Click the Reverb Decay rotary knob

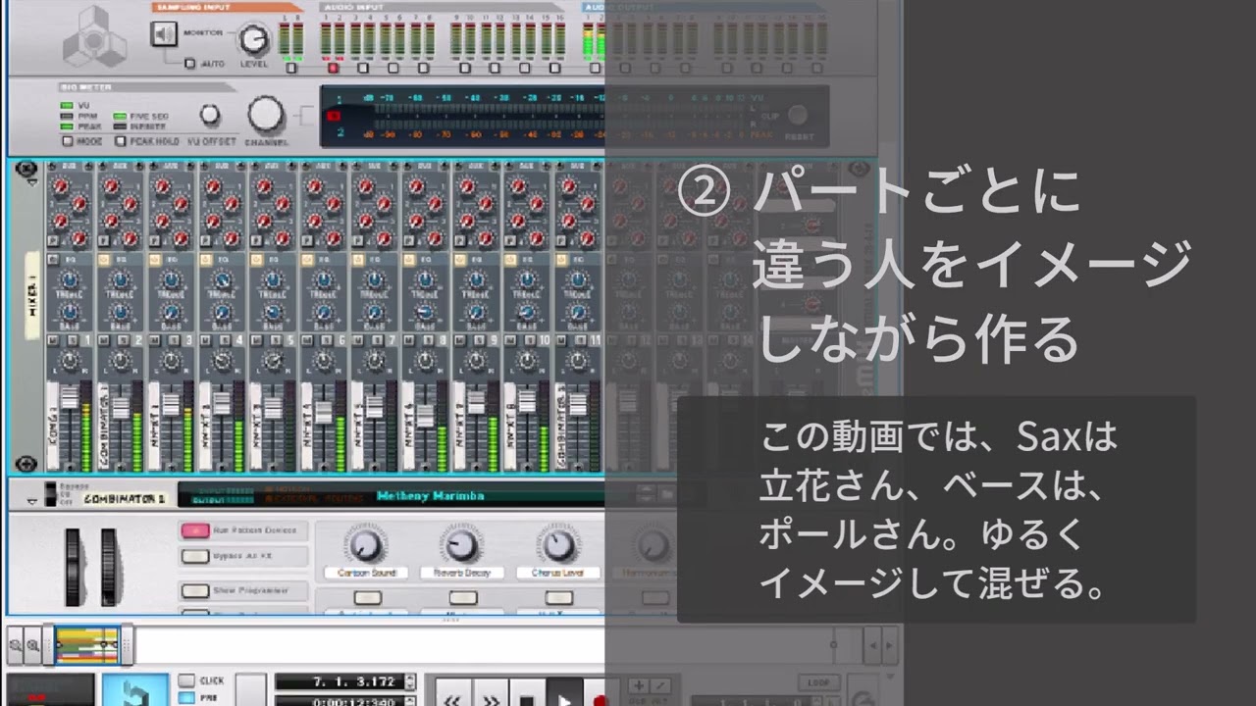click(461, 544)
